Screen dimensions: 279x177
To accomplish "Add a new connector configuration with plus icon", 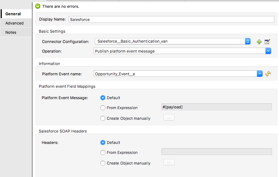I will [x=259, y=42].
